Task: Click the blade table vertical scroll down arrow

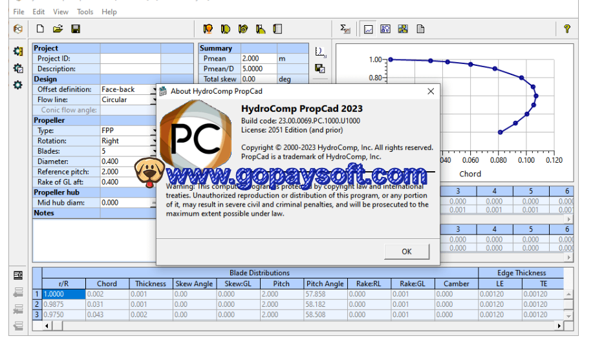Action: [569, 315]
